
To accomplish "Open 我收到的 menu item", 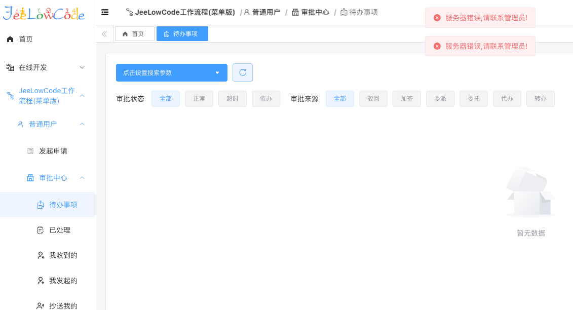I will pos(48,255).
